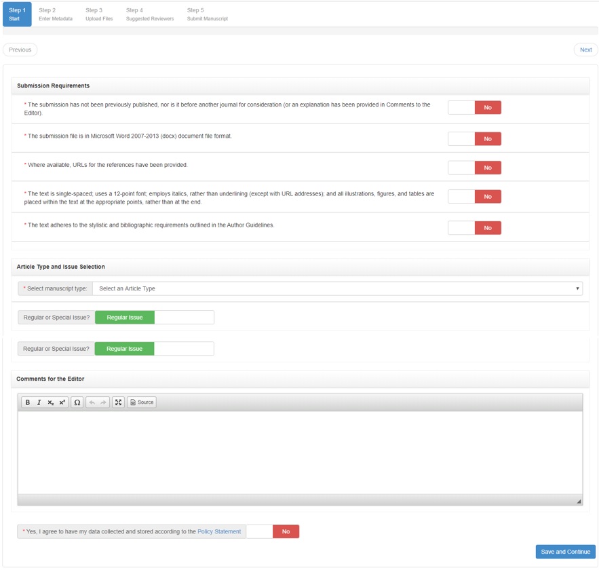
Task: Insert special character using omega icon
Action: point(77,402)
